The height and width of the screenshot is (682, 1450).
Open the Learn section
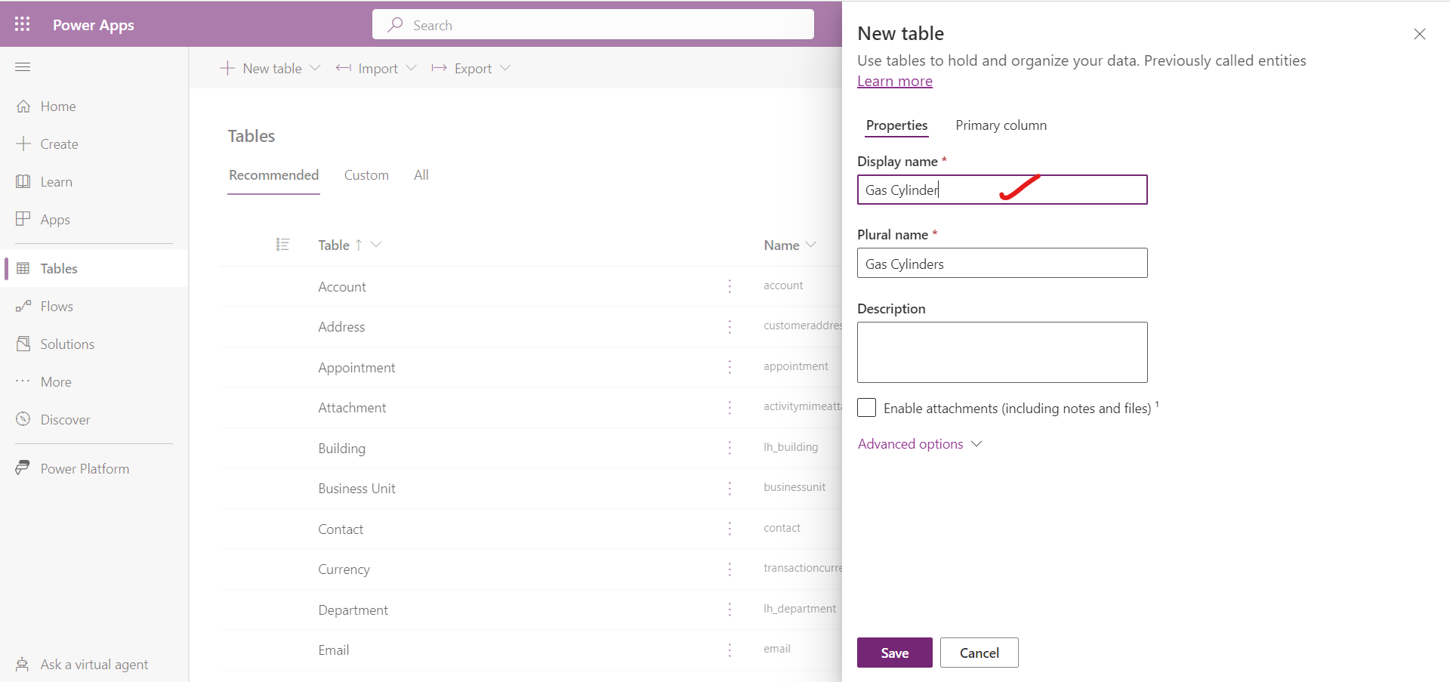[x=55, y=181]
